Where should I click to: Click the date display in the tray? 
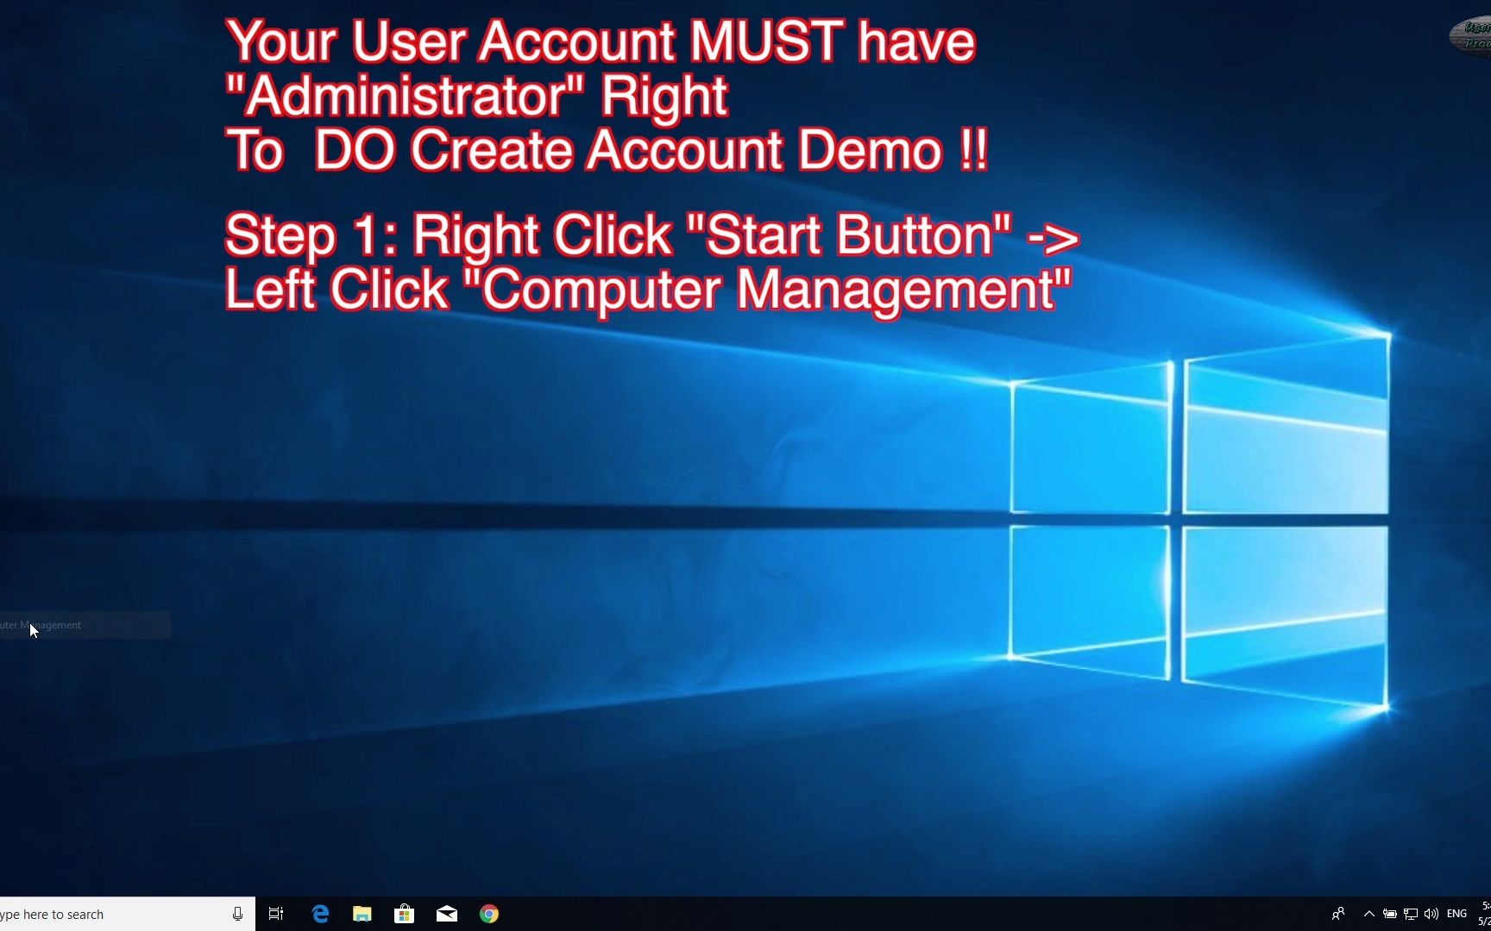tap(1486, 922)
